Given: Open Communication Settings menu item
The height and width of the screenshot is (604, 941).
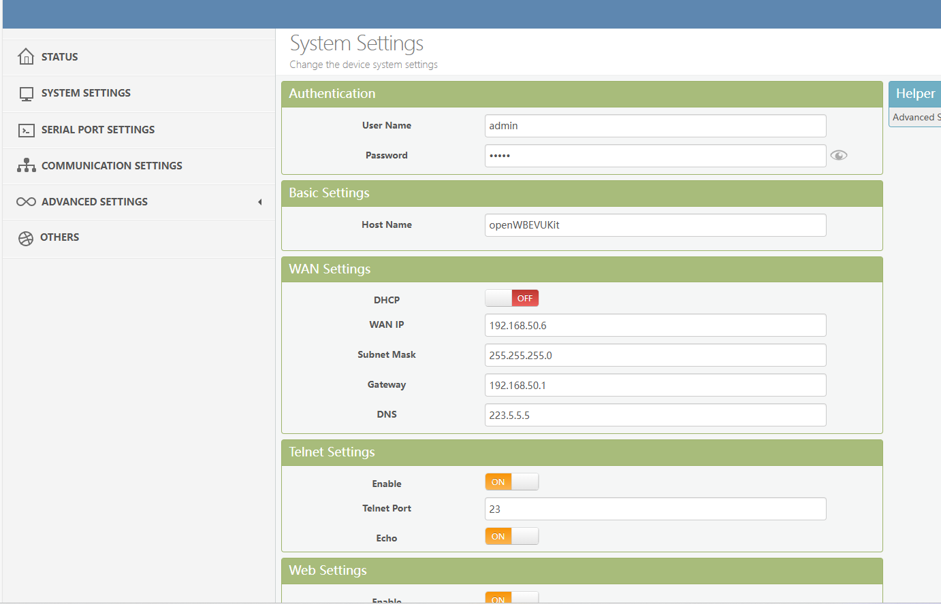Looking at the screenshot, I should point(139,166).
